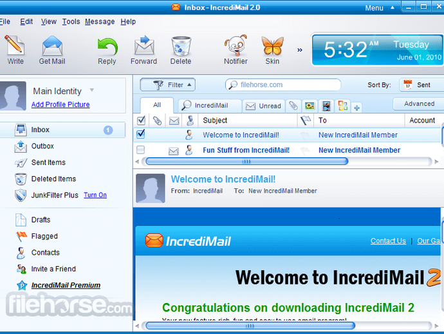This screenshot has height=334, width=444.
Task: Filter by applications tab icon
Action: point(343,106)
